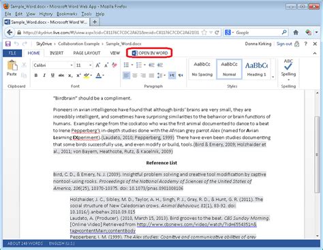Select Align Left paragraph alignment
Screen dimensions: 323x250
pos(127,76)
